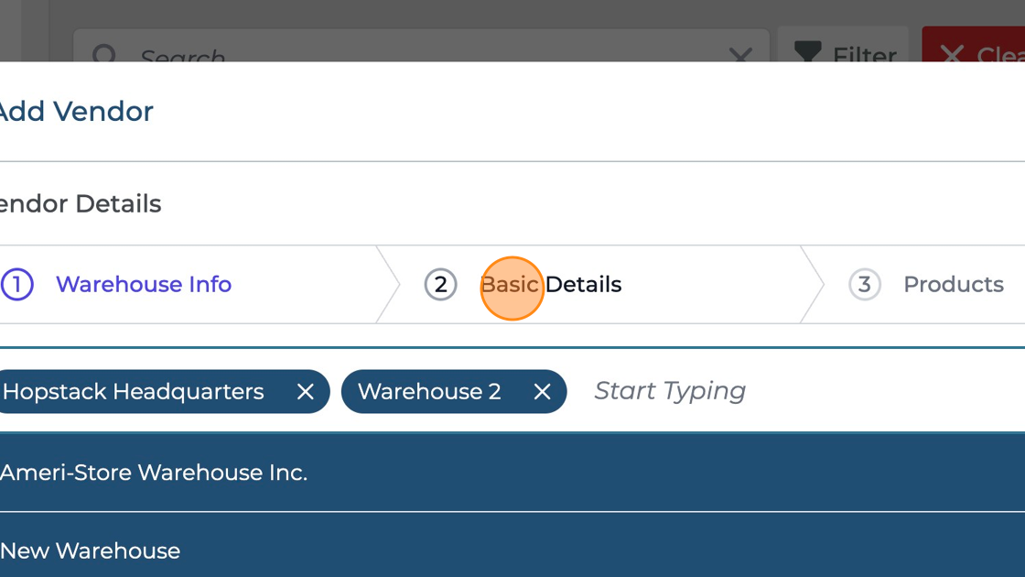Click the Warehouse 2 chip label
The image size is (1025, 577).
(x=429, y=392)
